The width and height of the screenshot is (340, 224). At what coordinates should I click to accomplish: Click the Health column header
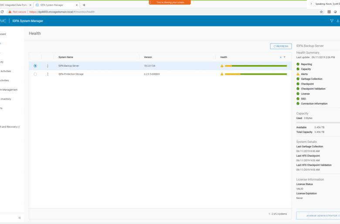[224, 57]
